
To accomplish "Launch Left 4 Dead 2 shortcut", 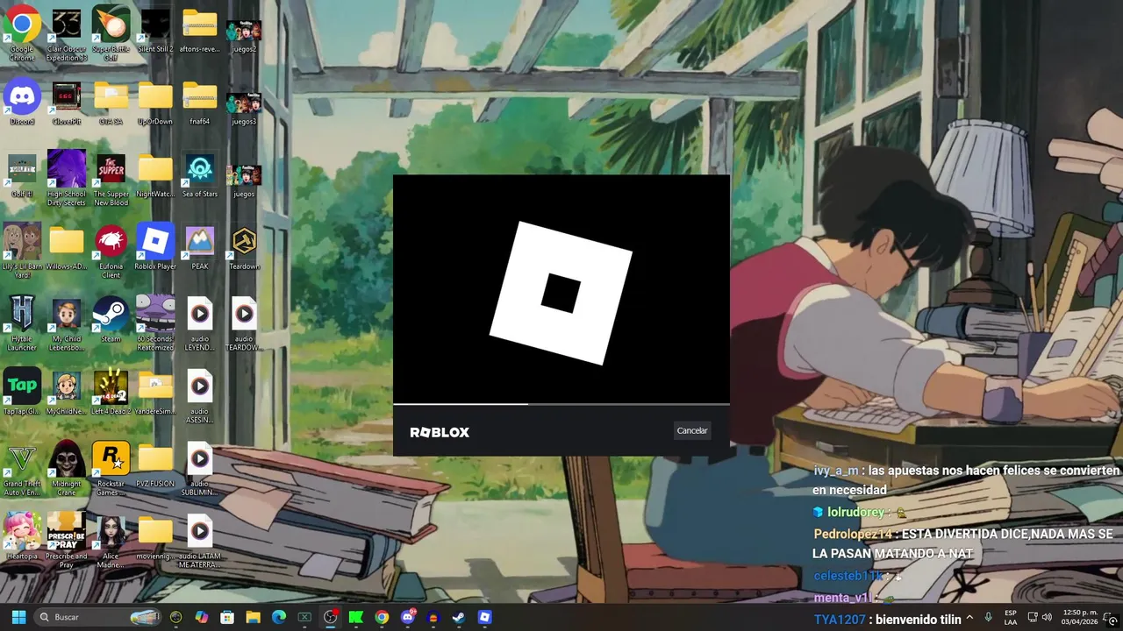I will tap(111, 393).
